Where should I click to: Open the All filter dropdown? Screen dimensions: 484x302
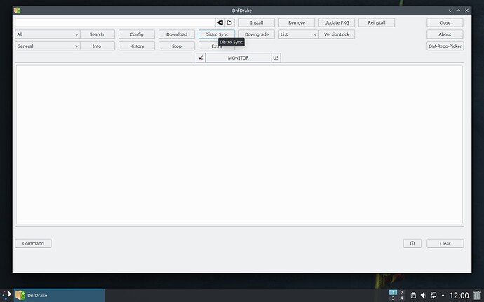click(x=48, y=34)
